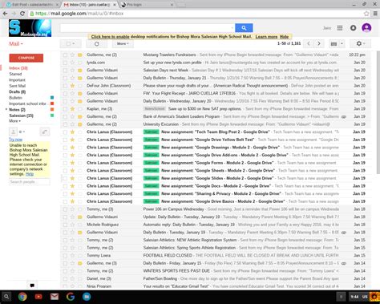
Task: Unstar the DeFour John Classroom email
Action: click(x=72, y=86)
